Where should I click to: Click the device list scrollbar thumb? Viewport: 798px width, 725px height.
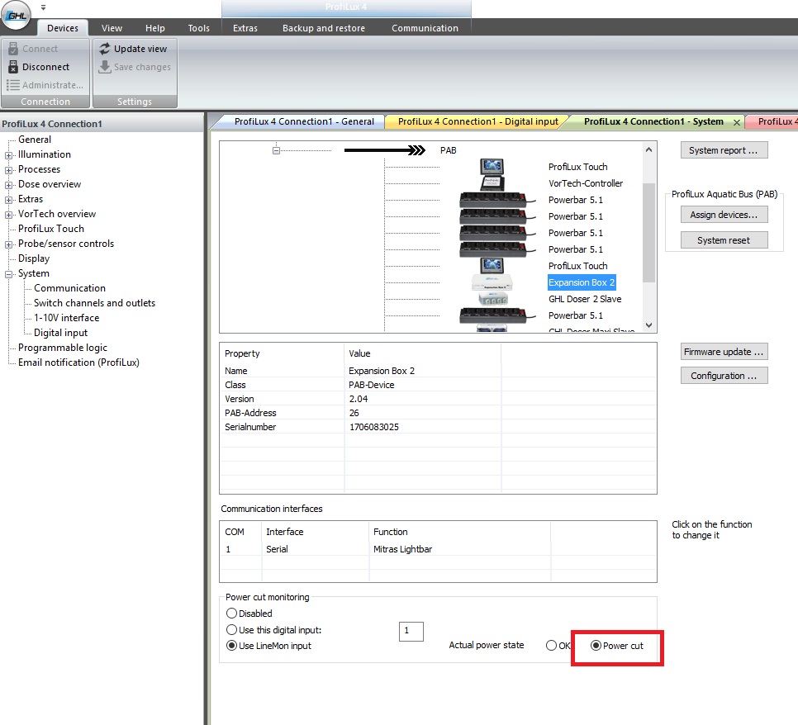click(648, 233)
